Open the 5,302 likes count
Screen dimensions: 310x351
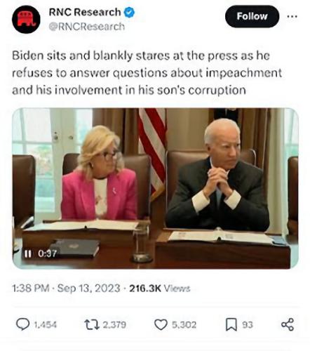click(x=184, y=325)
